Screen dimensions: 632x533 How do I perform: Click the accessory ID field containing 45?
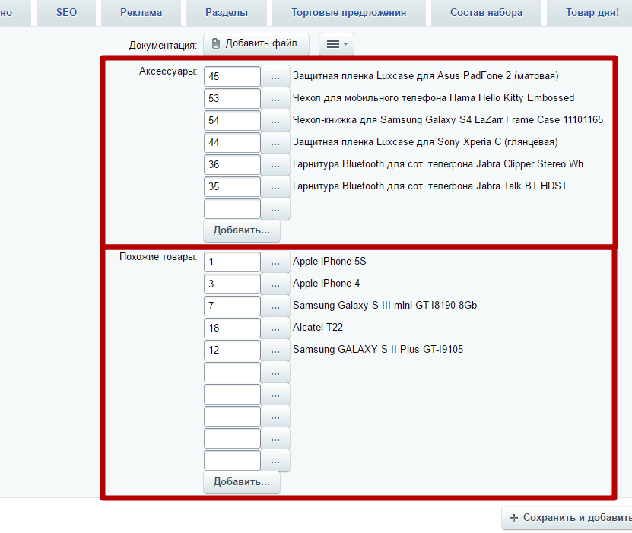232,76
